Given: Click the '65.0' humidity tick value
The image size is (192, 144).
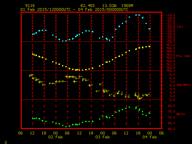Looking at the screenshot, I should click(171, 123).
